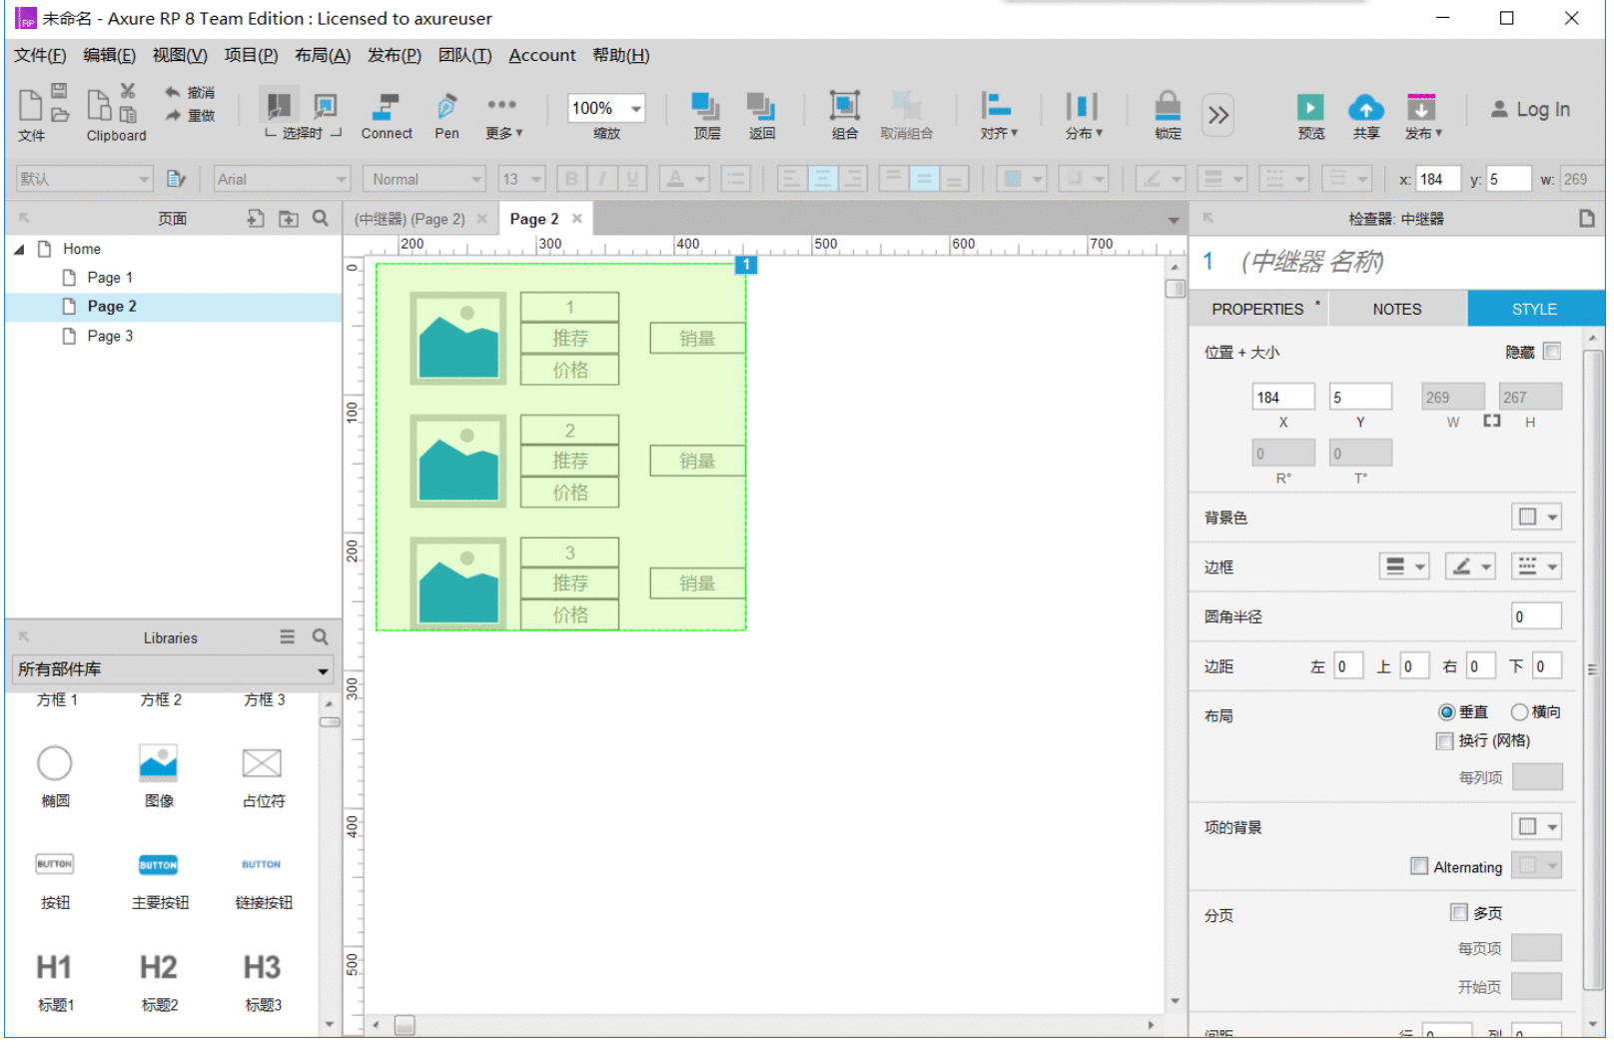Click the New File icon in the toolbar
The height and width of the screenshot is (1052, 1614).
coord(31,104)
